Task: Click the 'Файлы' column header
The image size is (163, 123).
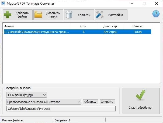Action: coord(37,26)
